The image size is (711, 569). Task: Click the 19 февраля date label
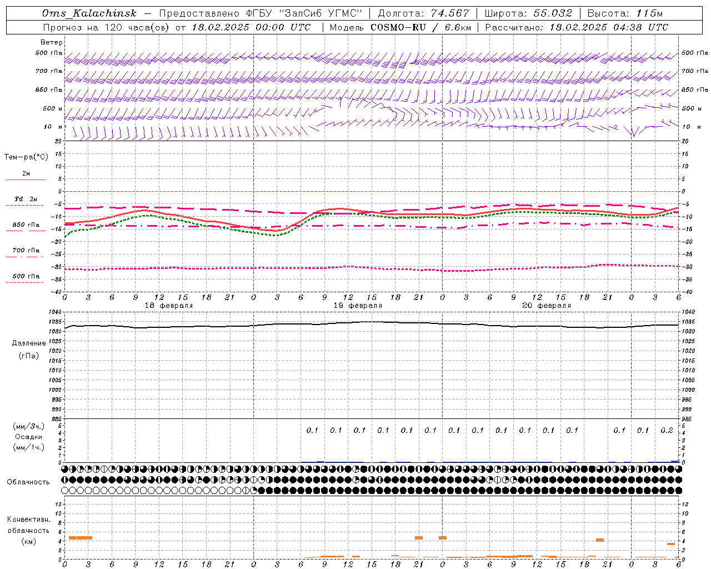pos(358,306)
